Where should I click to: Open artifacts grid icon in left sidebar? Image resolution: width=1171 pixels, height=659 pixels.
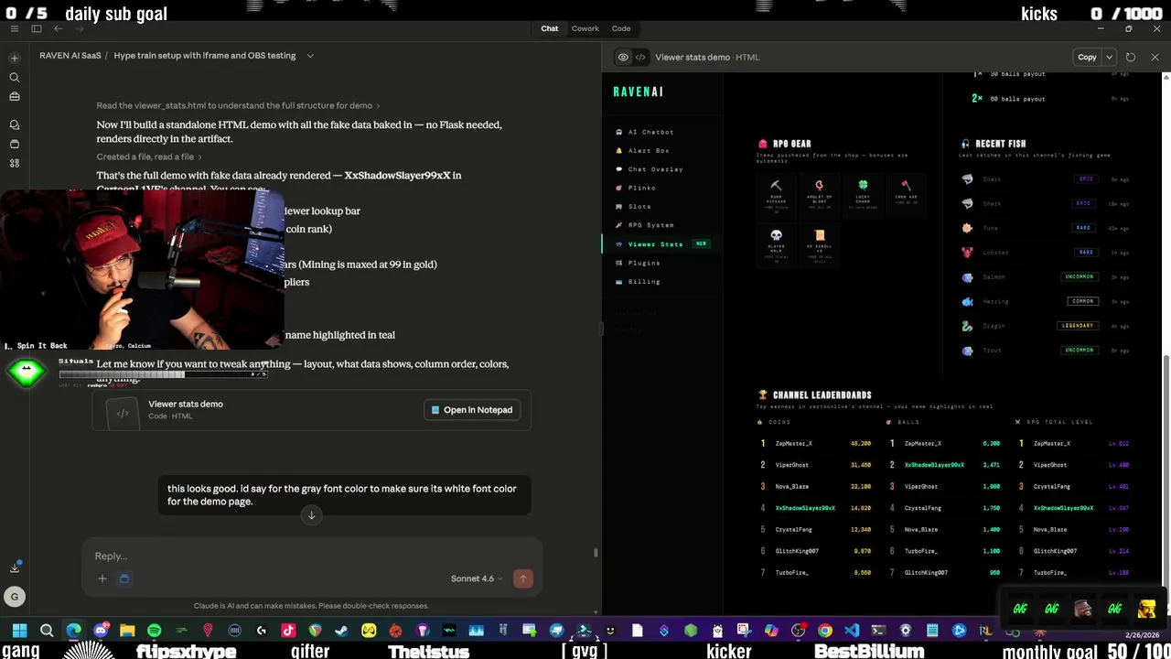15,163
